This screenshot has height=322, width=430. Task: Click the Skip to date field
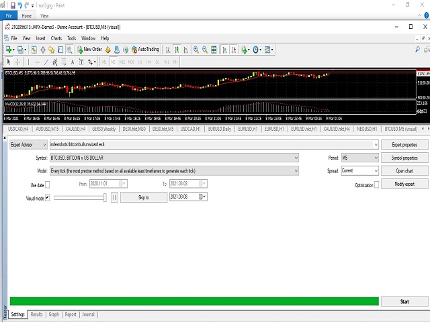click(x=188, y=197)
